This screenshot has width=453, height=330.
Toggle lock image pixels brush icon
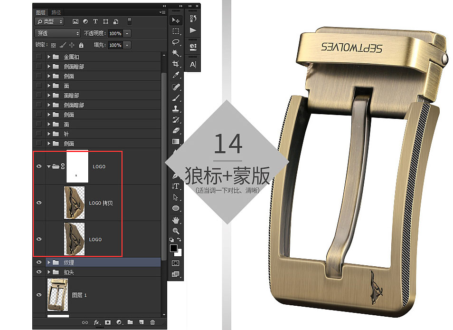pyautogui.click(x=63, y=45)
